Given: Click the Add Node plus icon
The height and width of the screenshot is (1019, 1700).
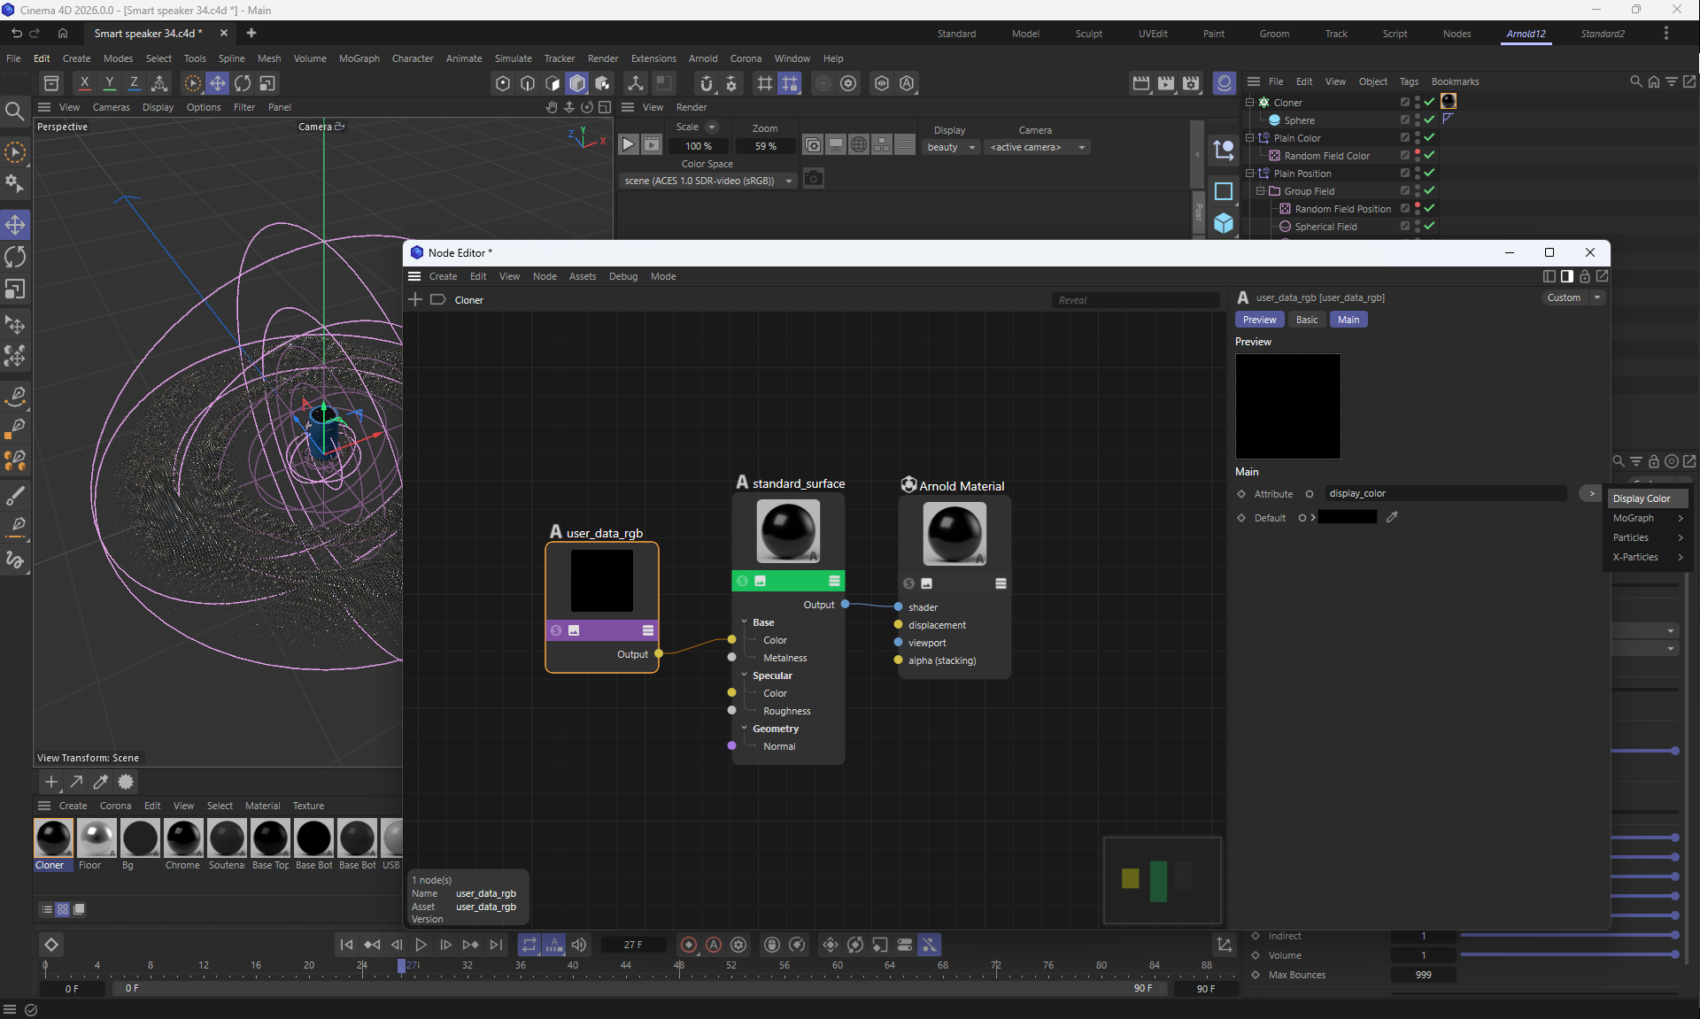Looking at the screenshot, I should 414,299.
